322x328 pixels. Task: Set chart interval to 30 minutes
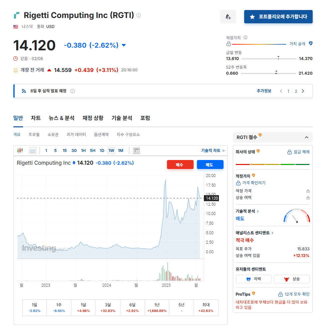(74, 151)
